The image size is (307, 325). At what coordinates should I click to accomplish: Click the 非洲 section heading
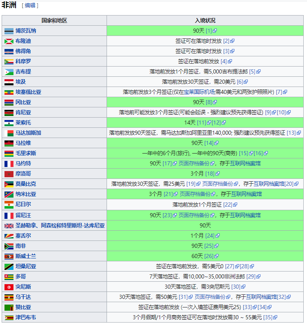coord(9,5)
